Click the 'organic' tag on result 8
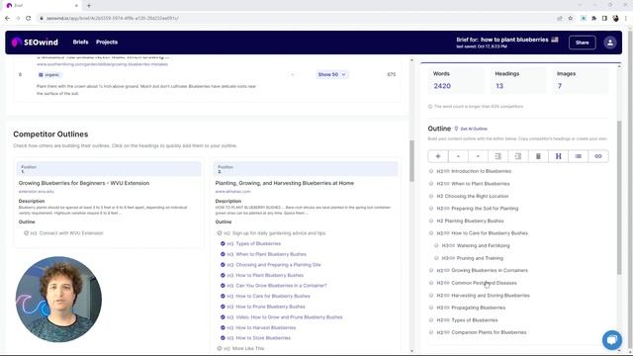The width and height of the screenshot is (633, 356). (48, 75)
